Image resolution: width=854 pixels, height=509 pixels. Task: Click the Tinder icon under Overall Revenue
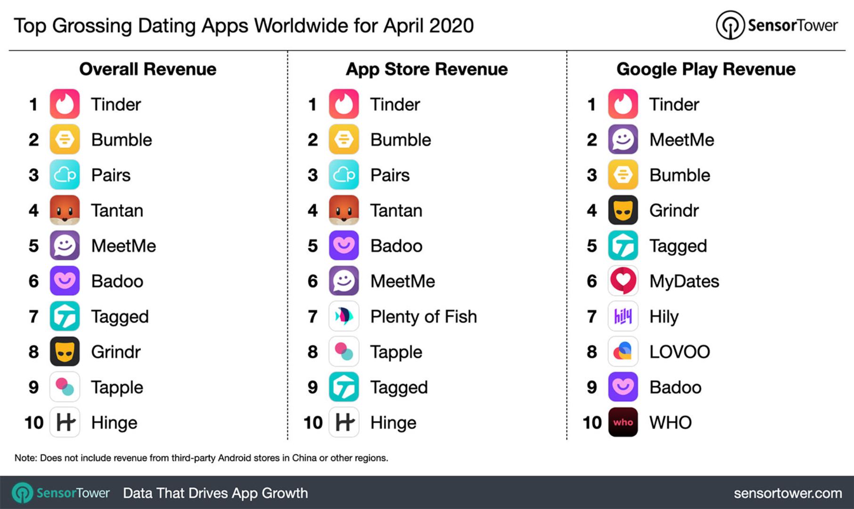point(65,104)
